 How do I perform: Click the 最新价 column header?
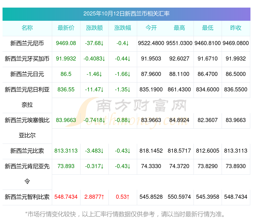click(66, 28)
